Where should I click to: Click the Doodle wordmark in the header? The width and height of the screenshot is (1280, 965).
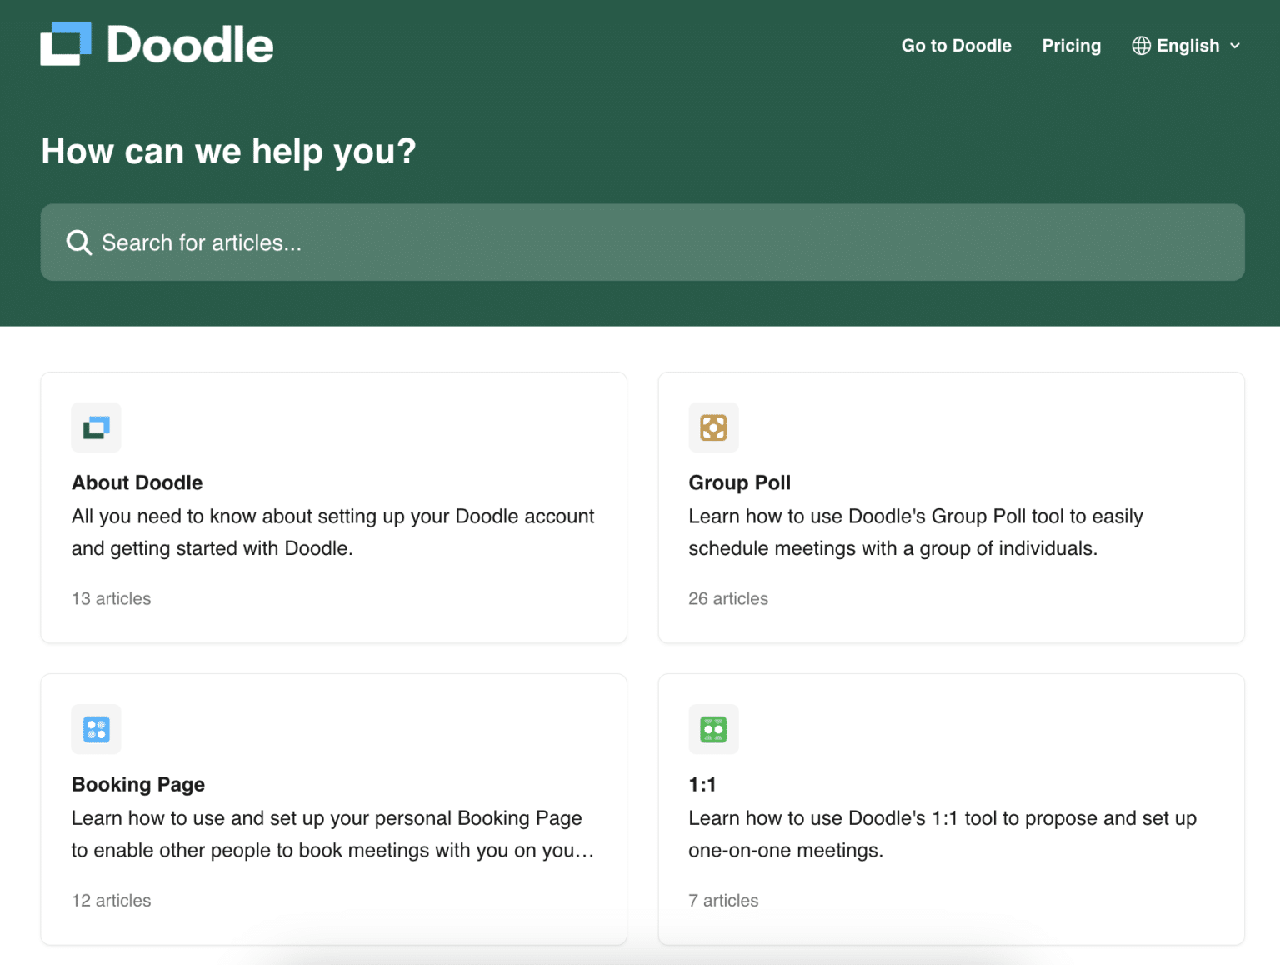[189, 44]
